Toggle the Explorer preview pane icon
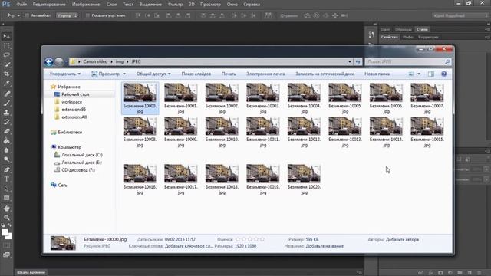The image size is (491, 276). click(x=431, y=74)
